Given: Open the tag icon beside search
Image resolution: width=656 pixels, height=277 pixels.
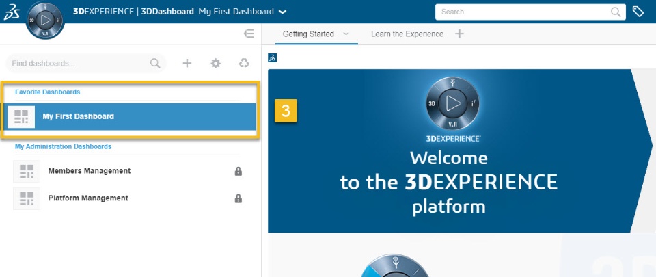Looking at the screenshot, I should (638, 12).
